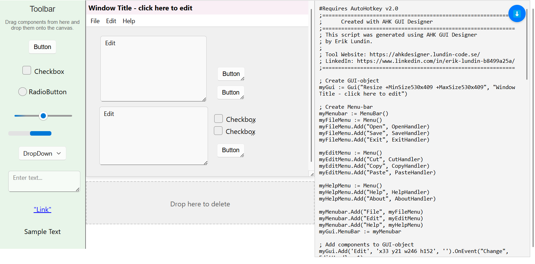Viewport: 535px width, 264px height.
Task: Open the Help menu
Action: point(129,21)
